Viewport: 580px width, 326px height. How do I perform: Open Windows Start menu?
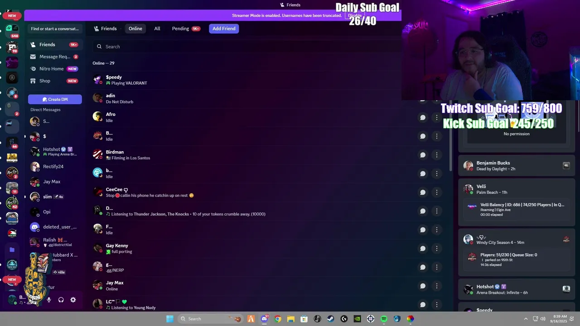pos(169,319)
